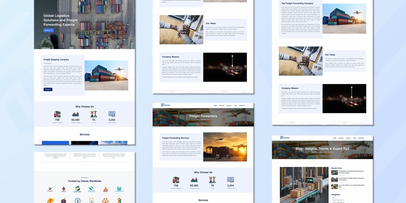Click the Freight Forwarding Services heading
The height and width of the screenshot is (203, 406).
[x=175, y=138]
